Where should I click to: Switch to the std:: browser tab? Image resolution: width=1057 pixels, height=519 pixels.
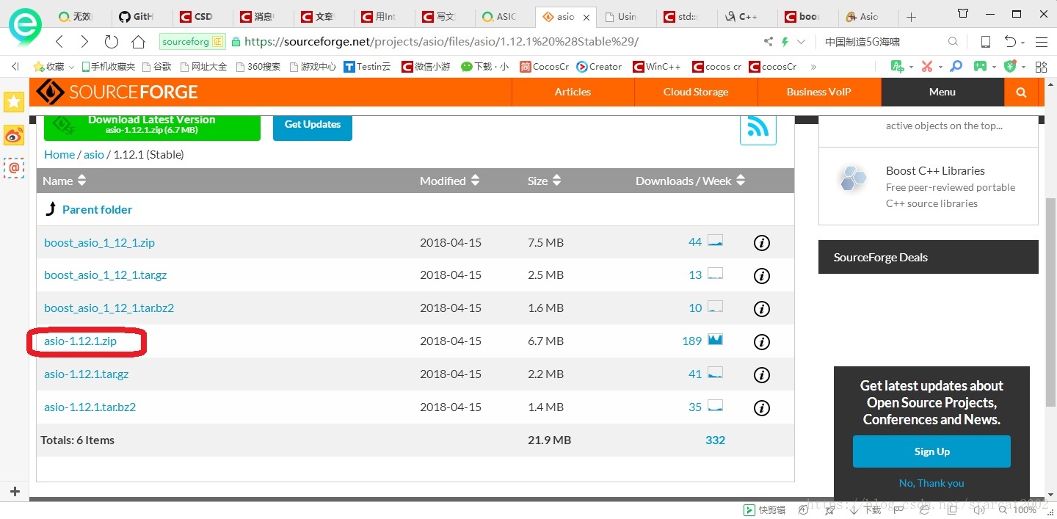[x=686, y=16]
